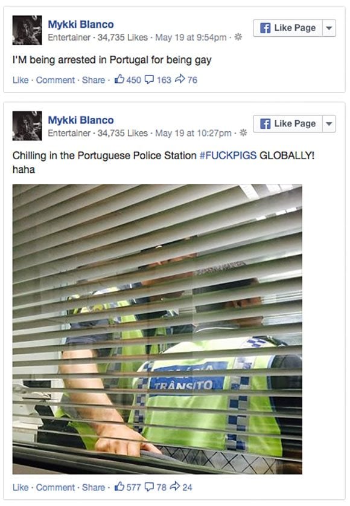This screenshot has width=350, height=506.
Task: Click thumbs-up icon showing 577 likes
Action: coord(119,486)
